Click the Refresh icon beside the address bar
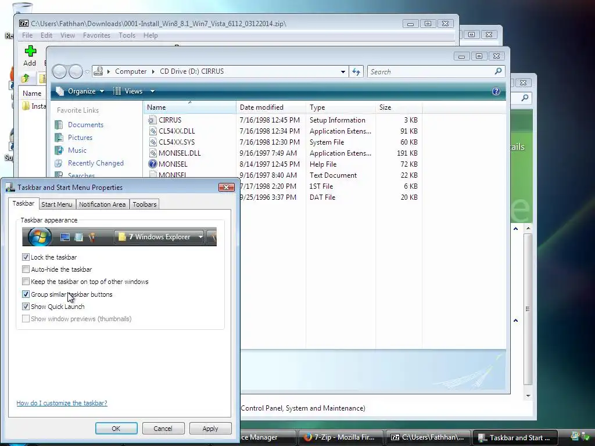595x446 pixels. pos(356,71)
